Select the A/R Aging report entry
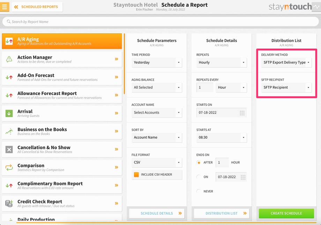Screen dimensions: 321x225 (x=62, y=41)
